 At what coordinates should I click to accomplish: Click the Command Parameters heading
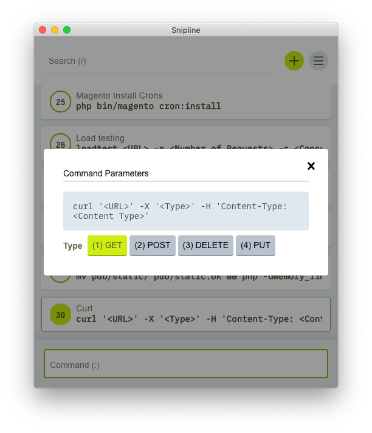(106, 173)
